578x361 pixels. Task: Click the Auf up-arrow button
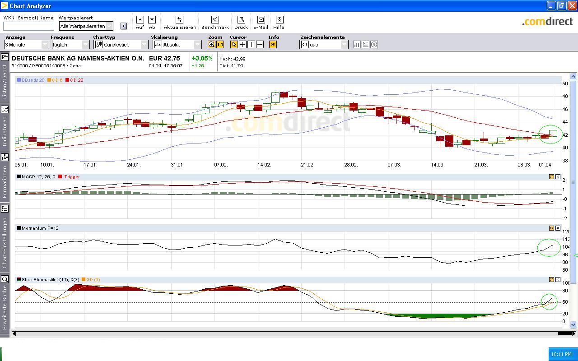140,19
